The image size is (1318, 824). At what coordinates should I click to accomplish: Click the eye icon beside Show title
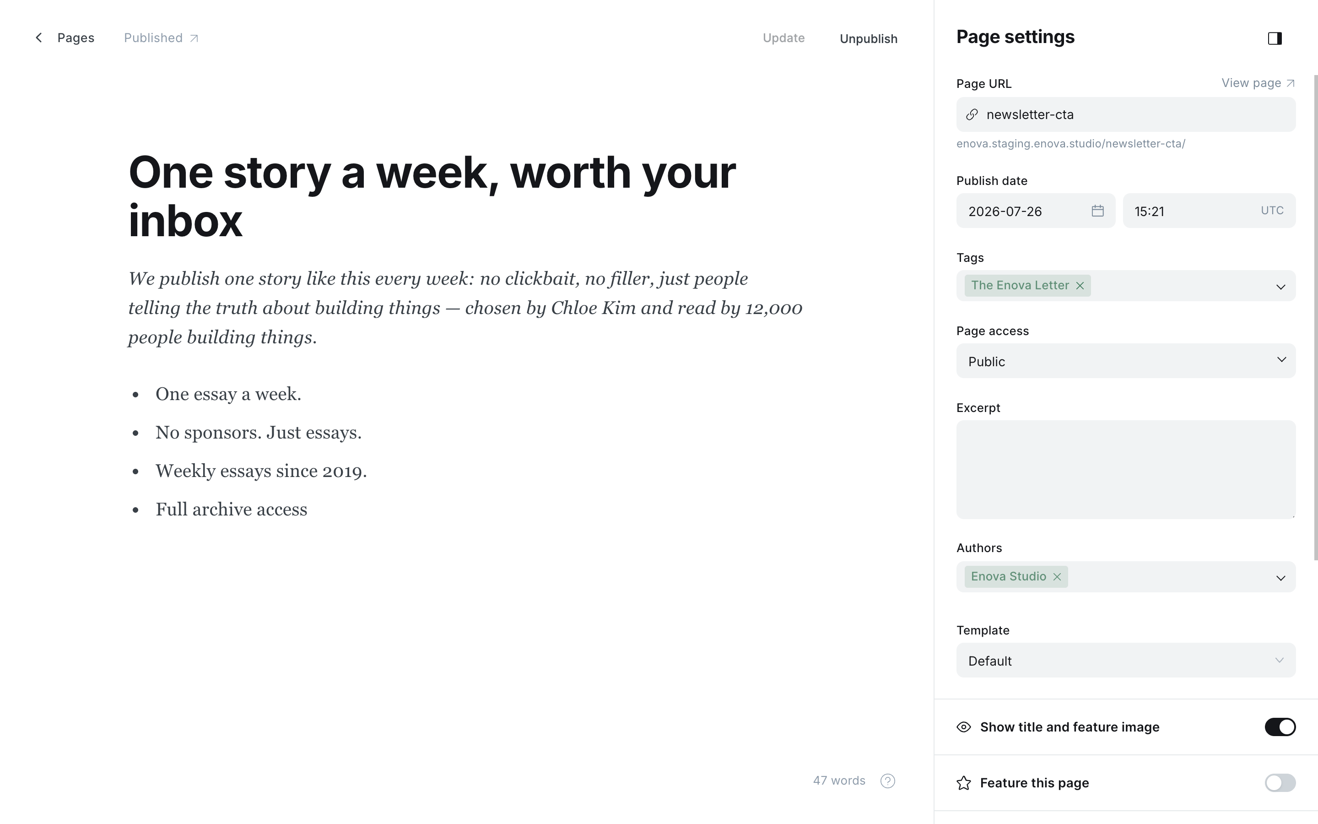coord(963,727)
